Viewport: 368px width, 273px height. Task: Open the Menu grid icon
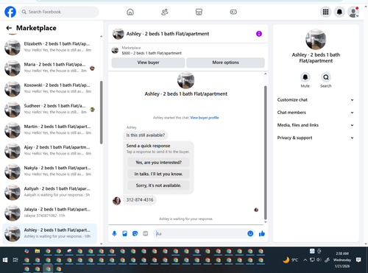click(325, 12)
